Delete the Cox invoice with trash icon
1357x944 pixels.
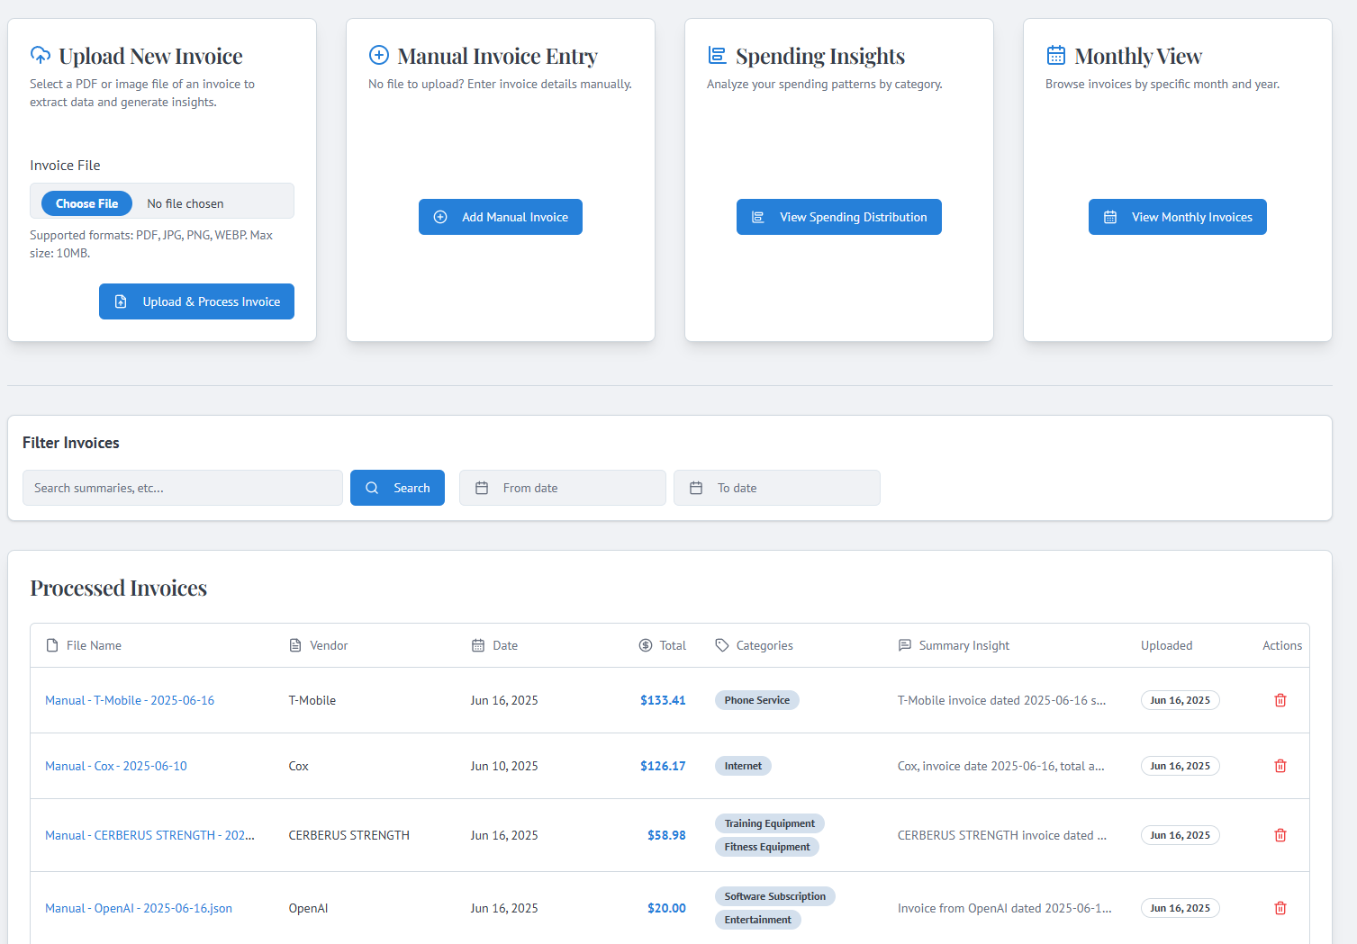pos(1280,766)
